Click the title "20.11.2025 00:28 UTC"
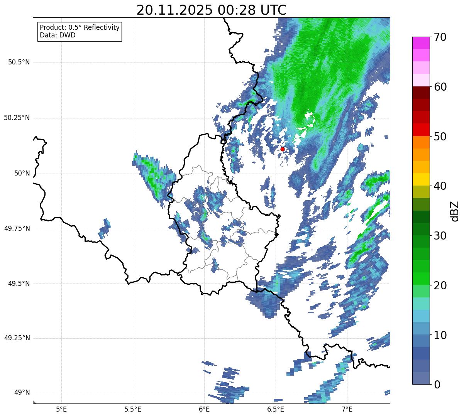This screenshot has width=464, height=417. pos(212,10)
